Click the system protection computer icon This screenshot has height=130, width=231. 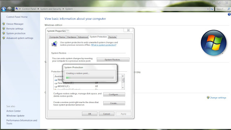[55, 44]
